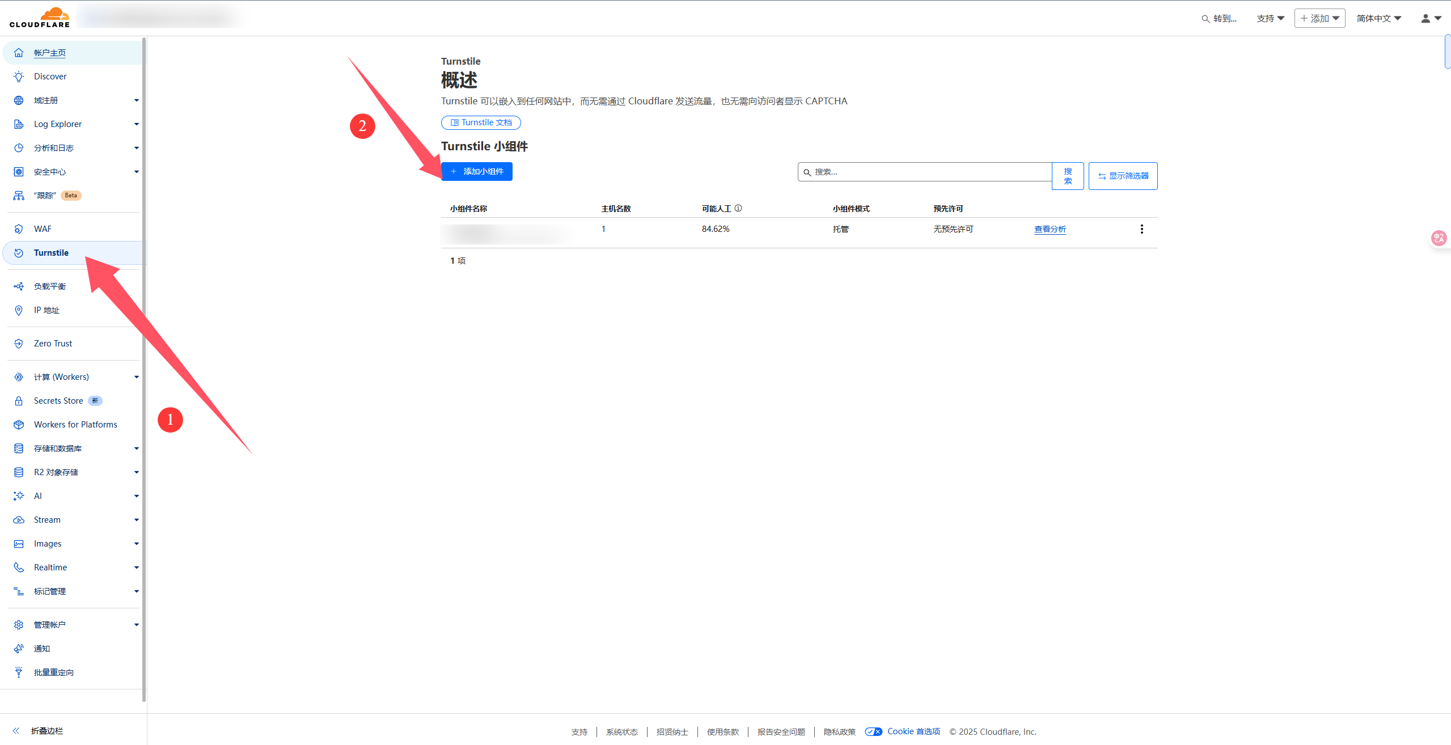Viewport: 1451px width, 745px height.
Task: Click the info icon next to 可能人工
Action: pyautogui.click(x=738, y=208)
